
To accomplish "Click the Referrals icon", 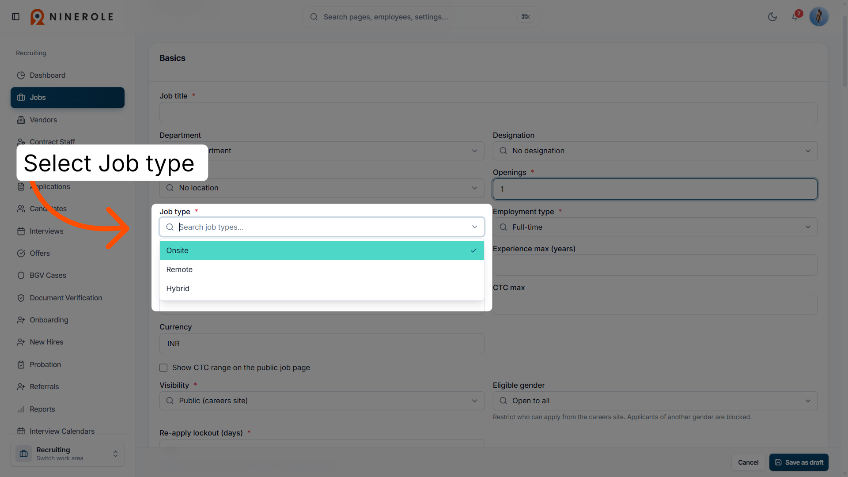I will tap(21, 387).
